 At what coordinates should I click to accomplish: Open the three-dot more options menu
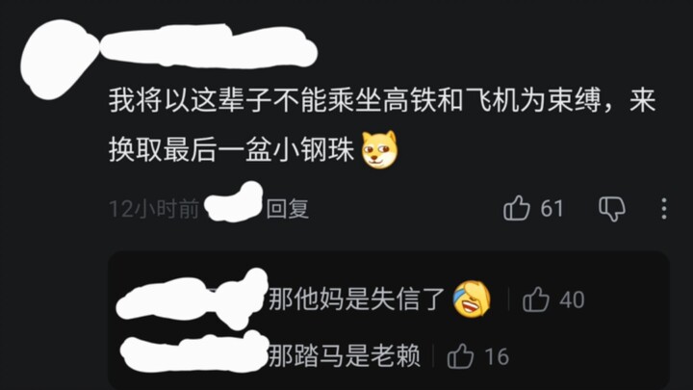664,208
